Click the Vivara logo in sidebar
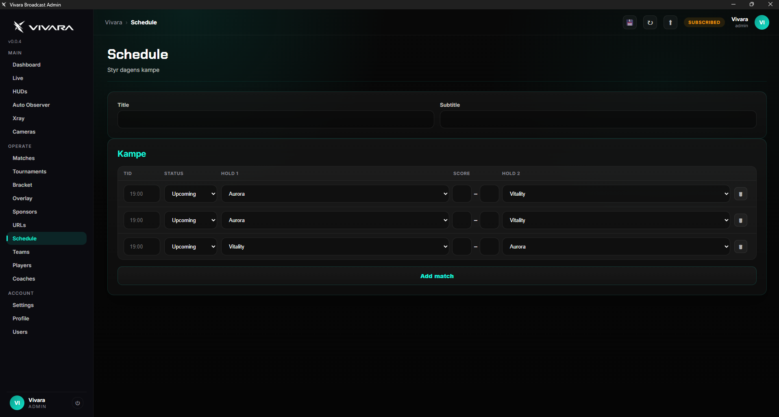Screen dimensions: 779x417 43,27
